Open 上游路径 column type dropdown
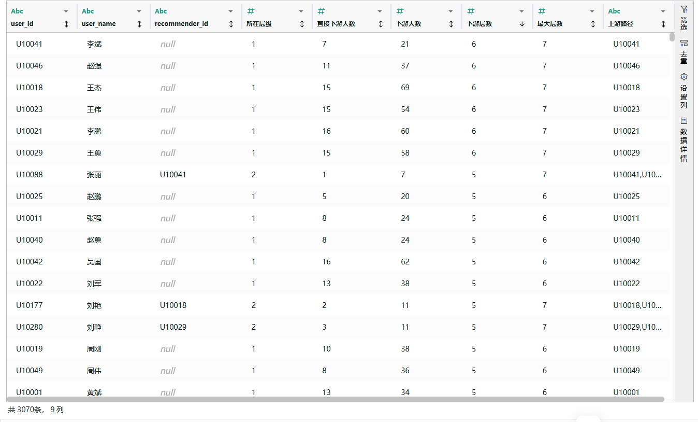The width and height of the screenshot is (698, 422). point(663,11)
